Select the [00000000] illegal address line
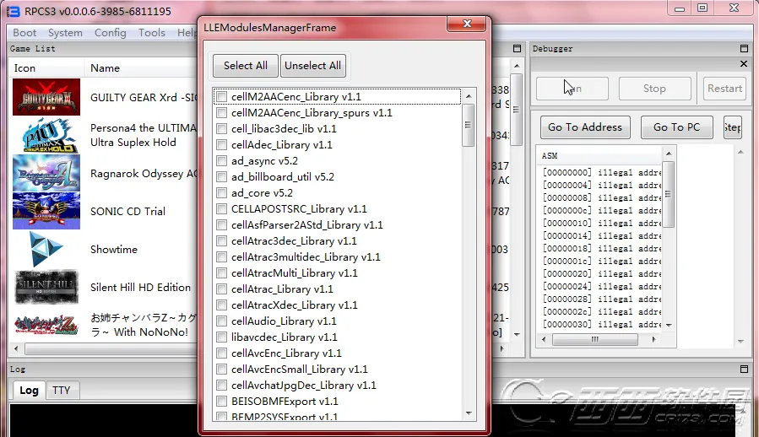 point(602,172)
